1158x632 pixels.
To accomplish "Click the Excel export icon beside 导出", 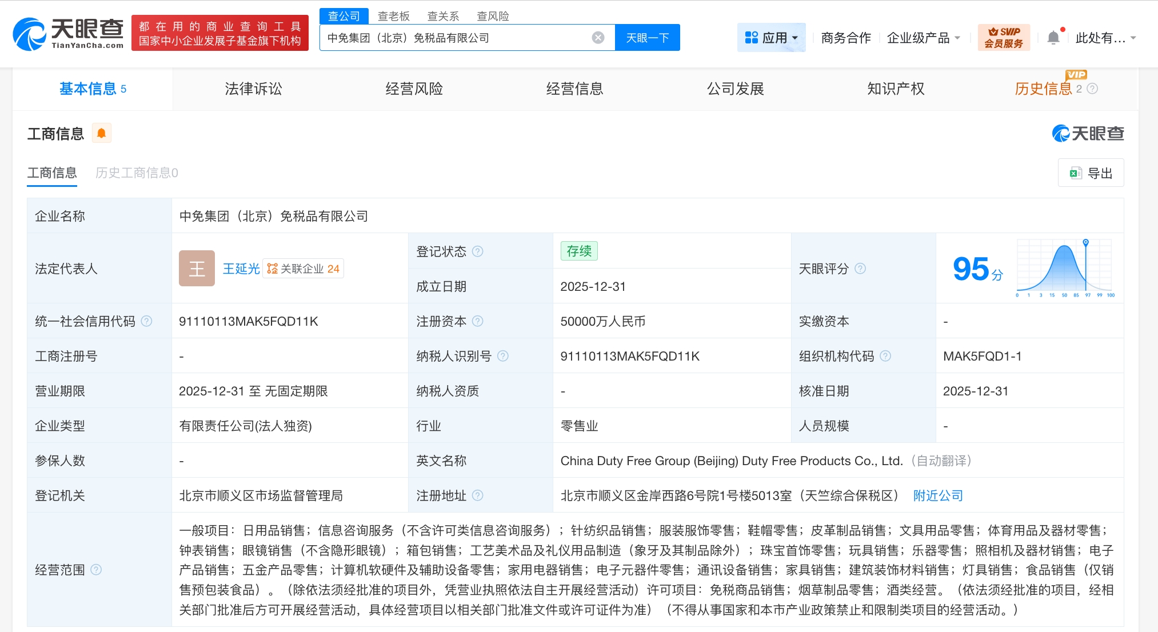I will point(1077,173).
